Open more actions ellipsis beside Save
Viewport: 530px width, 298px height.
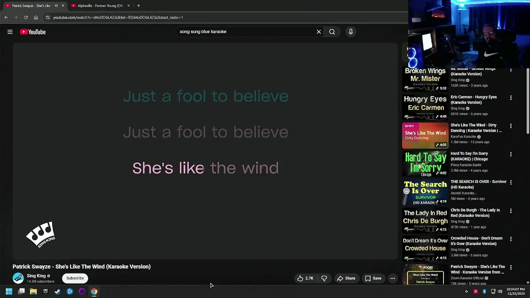coord(393,279)
